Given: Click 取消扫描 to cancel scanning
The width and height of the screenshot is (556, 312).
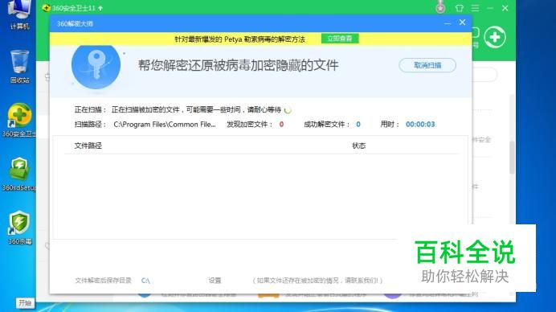Looking at the screenshot, I should pyautogui.click(x=427, y=65).
